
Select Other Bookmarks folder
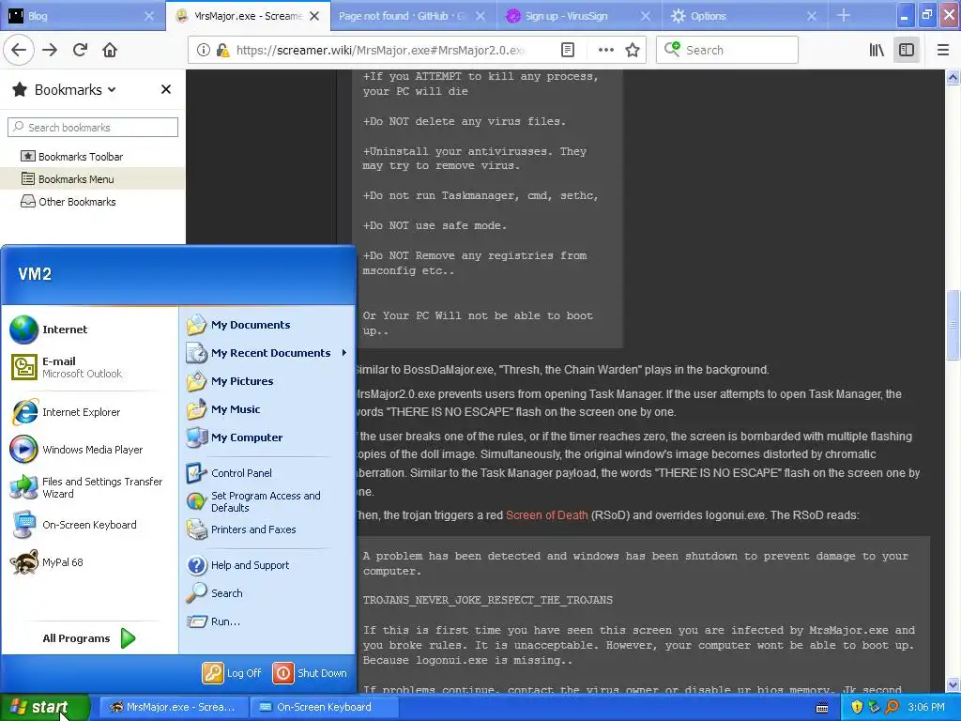pos(69,202)
